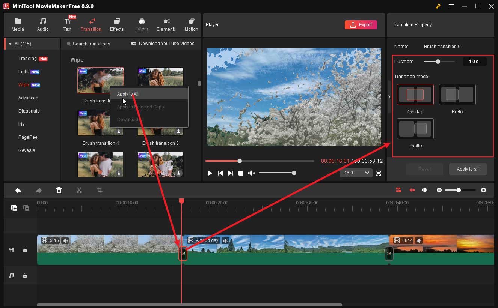Adjust the transition Duration slider
This screenshot has width=498, height=308.
point(439,62)
